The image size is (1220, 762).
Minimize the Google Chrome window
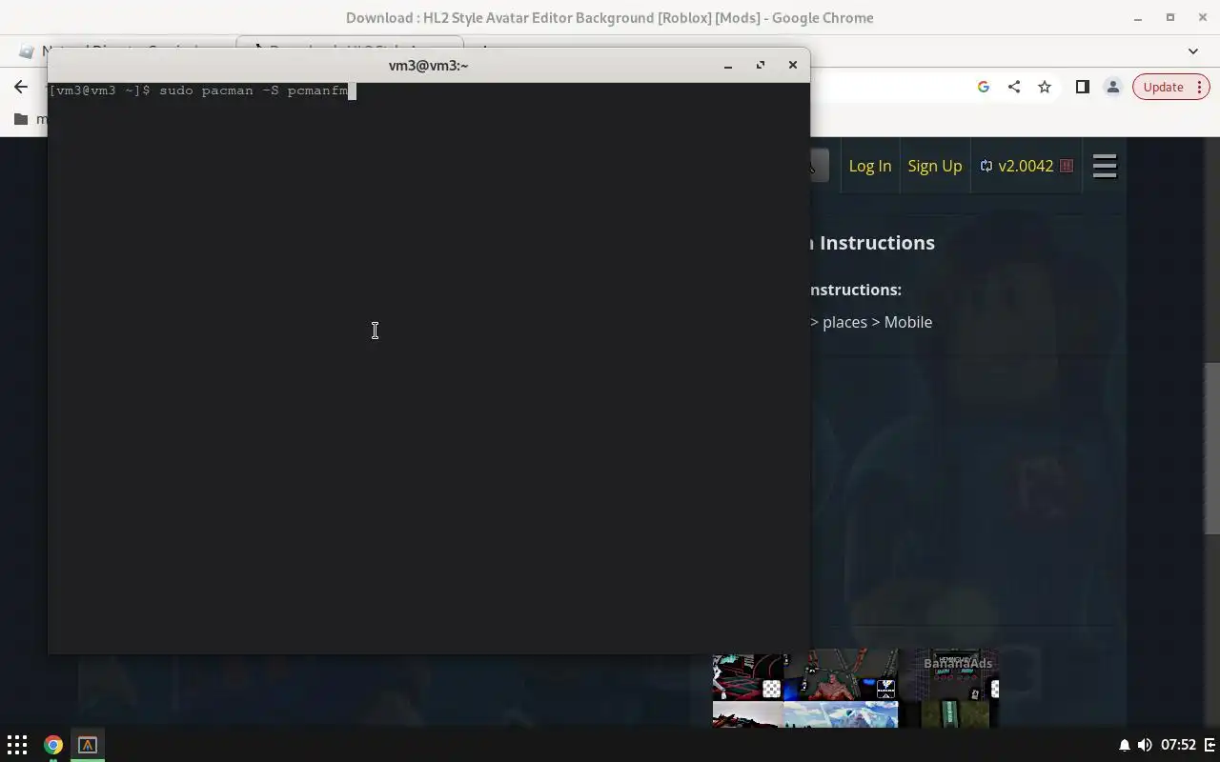click(1138, 18)
